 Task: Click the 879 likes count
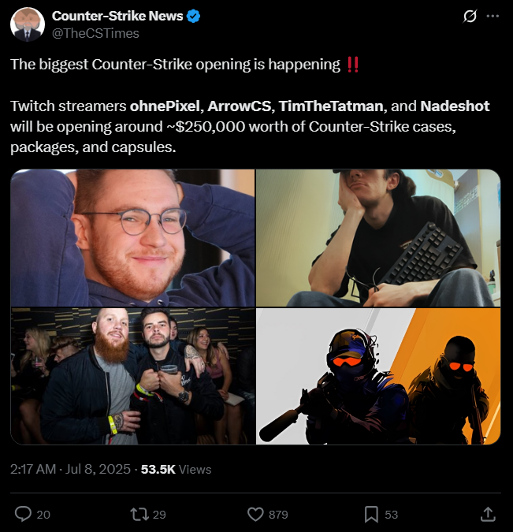(278, 515)
